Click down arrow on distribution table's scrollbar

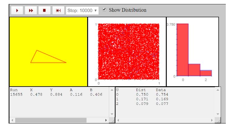coord(218,114)
